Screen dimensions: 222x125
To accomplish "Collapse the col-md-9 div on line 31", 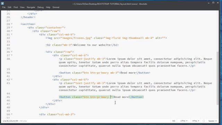I will coord(12,34).
